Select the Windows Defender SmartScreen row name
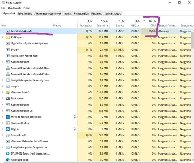The width and height of the screenshot is (194, 163). [29, 141]
